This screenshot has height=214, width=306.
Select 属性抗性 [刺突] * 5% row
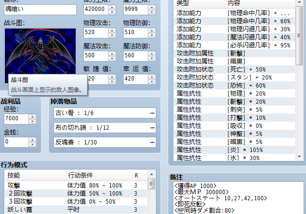(x=234, y=110)
